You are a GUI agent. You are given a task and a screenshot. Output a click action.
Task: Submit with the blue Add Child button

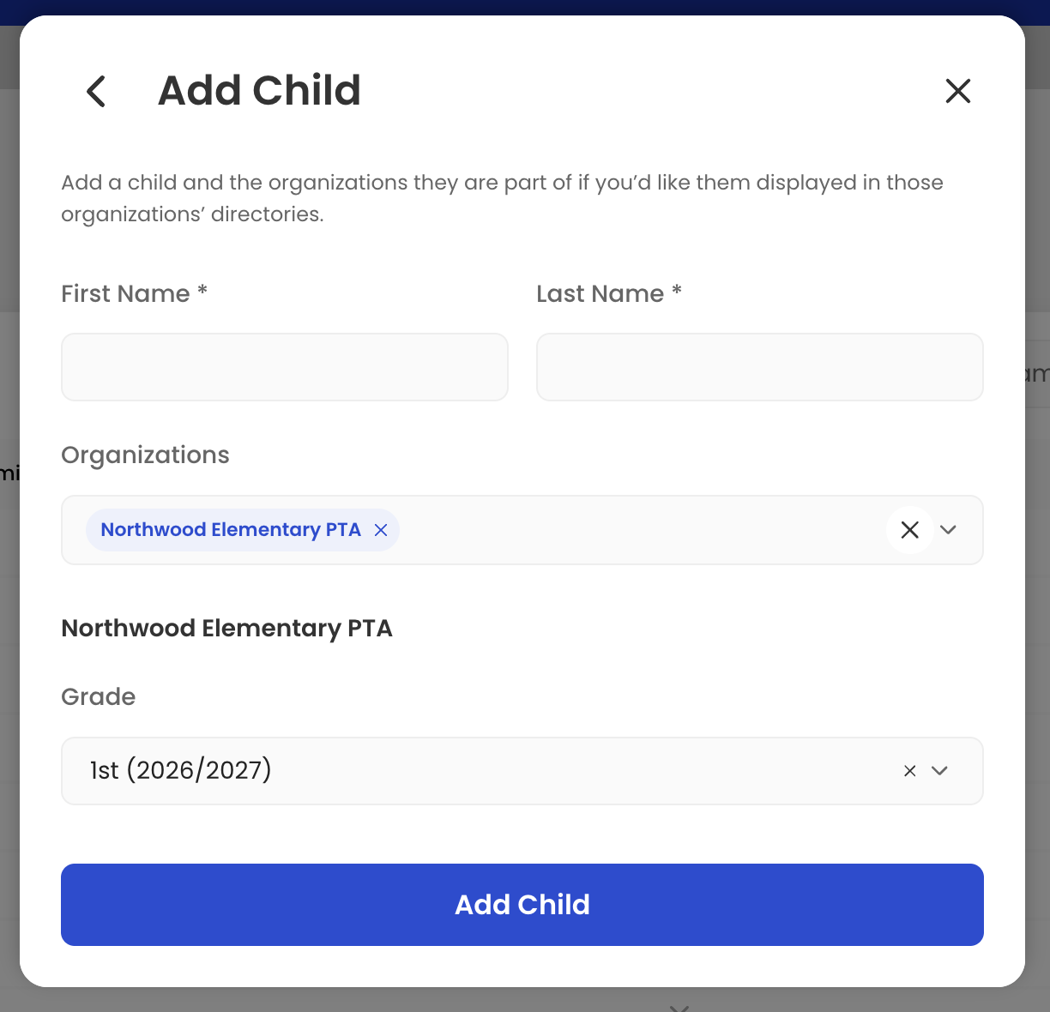pyautogui.click(x=522, y=905)
